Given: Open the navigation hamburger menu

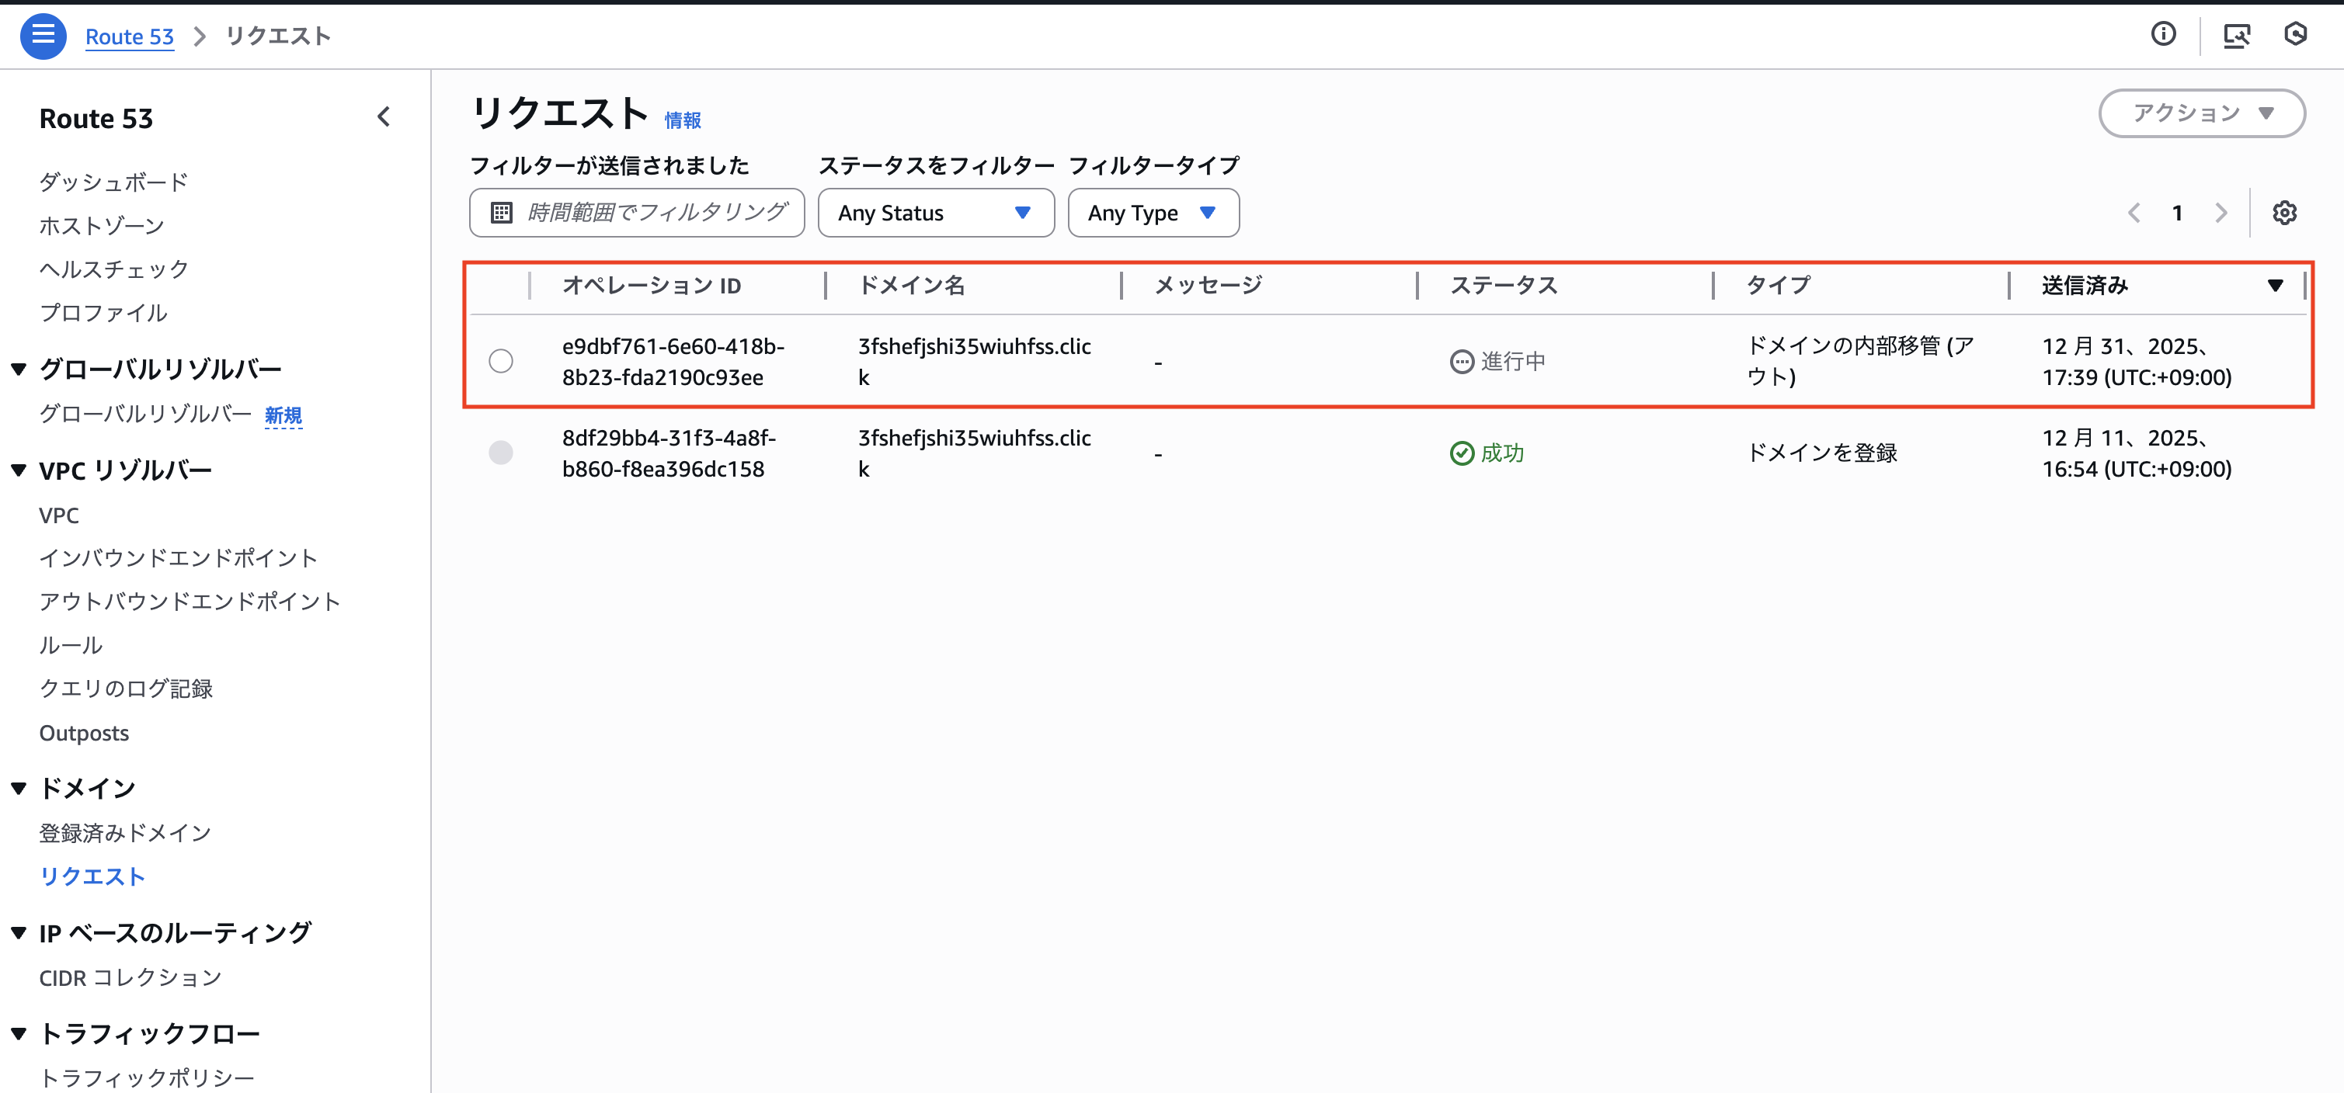Looking at the screenshot, I should [x=42, y=36].
